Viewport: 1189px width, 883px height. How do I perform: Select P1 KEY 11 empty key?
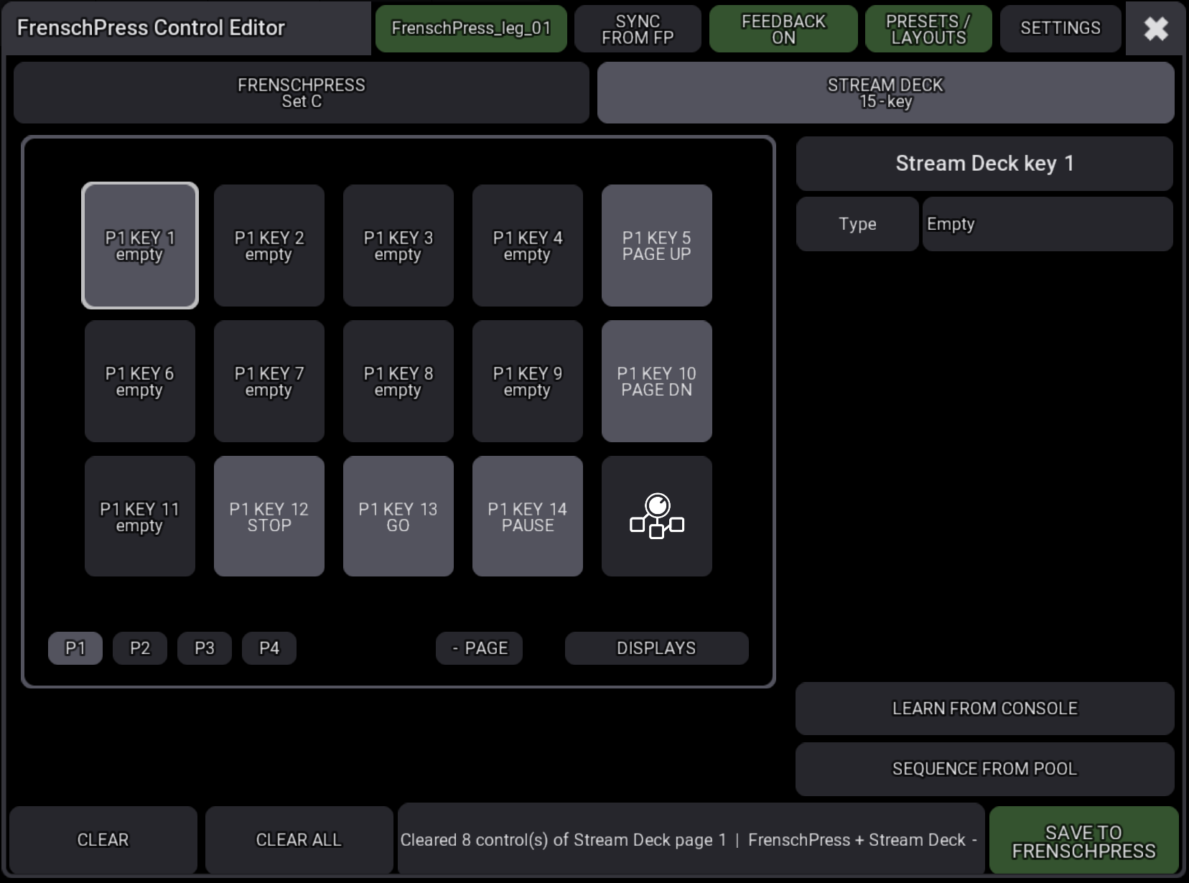pos(140,516)
